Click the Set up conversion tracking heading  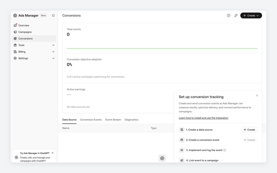201,97
